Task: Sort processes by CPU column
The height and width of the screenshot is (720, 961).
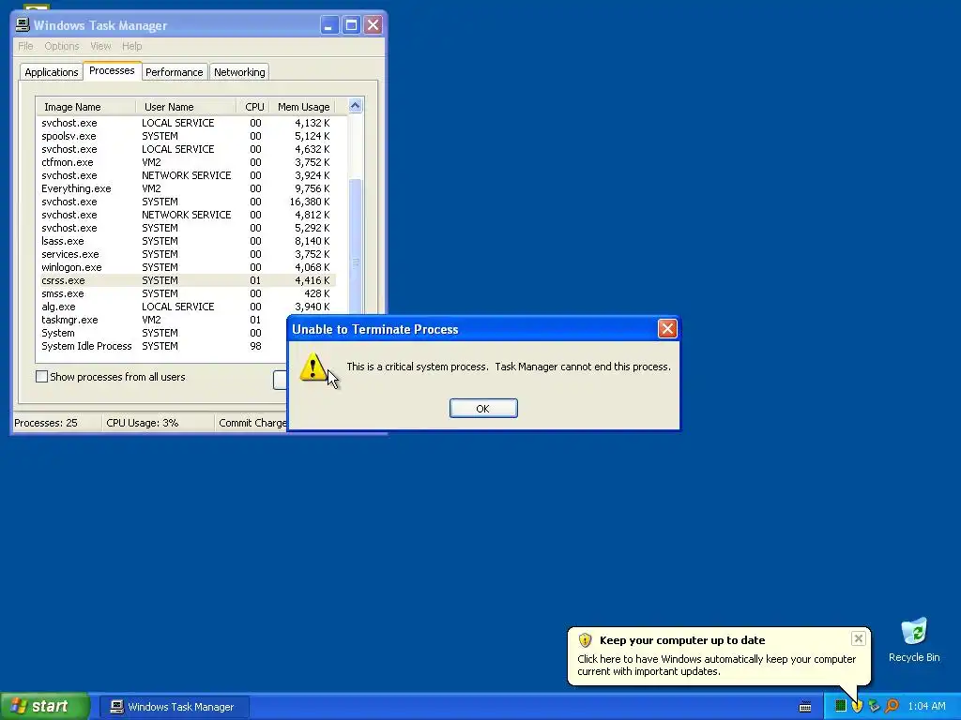Action: [x=253, y=107]
